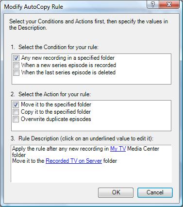This screenshot has height=207, width=183.
Task: Enable When a new series episode is recorded
Action: tap(16, 65)
